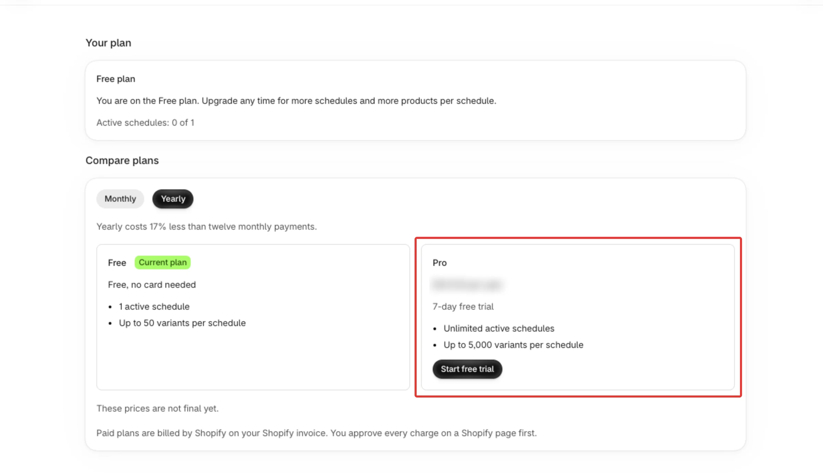Click the 'Paid plans are billed by Shopify' note
Image resolution: width=823 pixels, height=473 pixels.
pyautogui.click(x=317, y=433)
